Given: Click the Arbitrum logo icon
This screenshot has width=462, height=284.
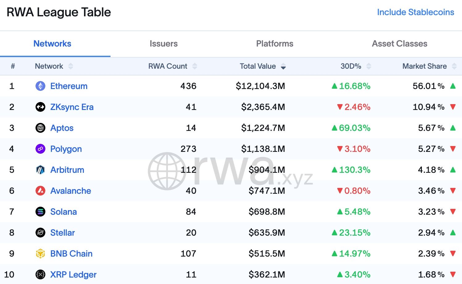Looking at the screenshot, I should pyautogui.click(x=40, y=170).
